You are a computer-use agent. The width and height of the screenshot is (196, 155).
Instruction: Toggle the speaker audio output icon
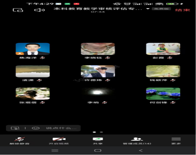[x=39, y=10]
